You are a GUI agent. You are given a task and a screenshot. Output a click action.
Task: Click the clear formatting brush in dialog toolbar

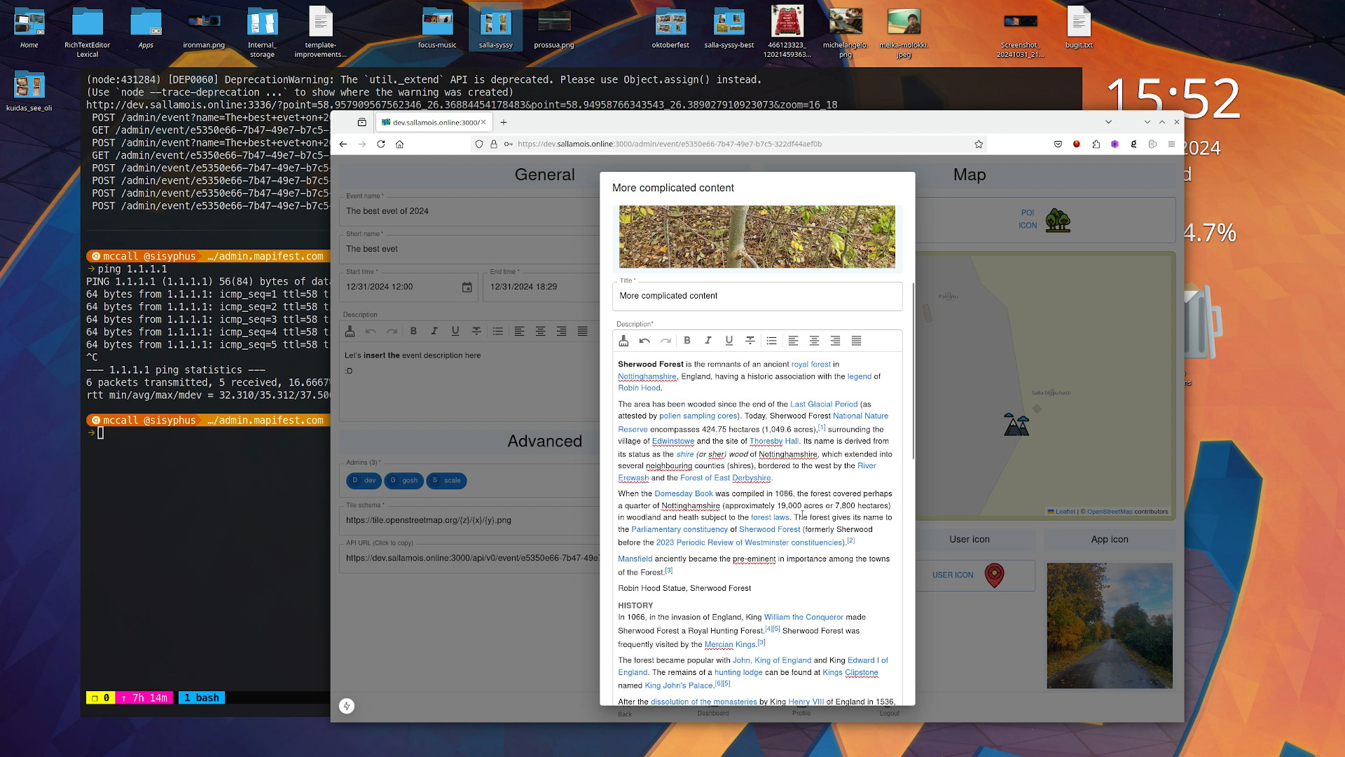coord(623,341)
